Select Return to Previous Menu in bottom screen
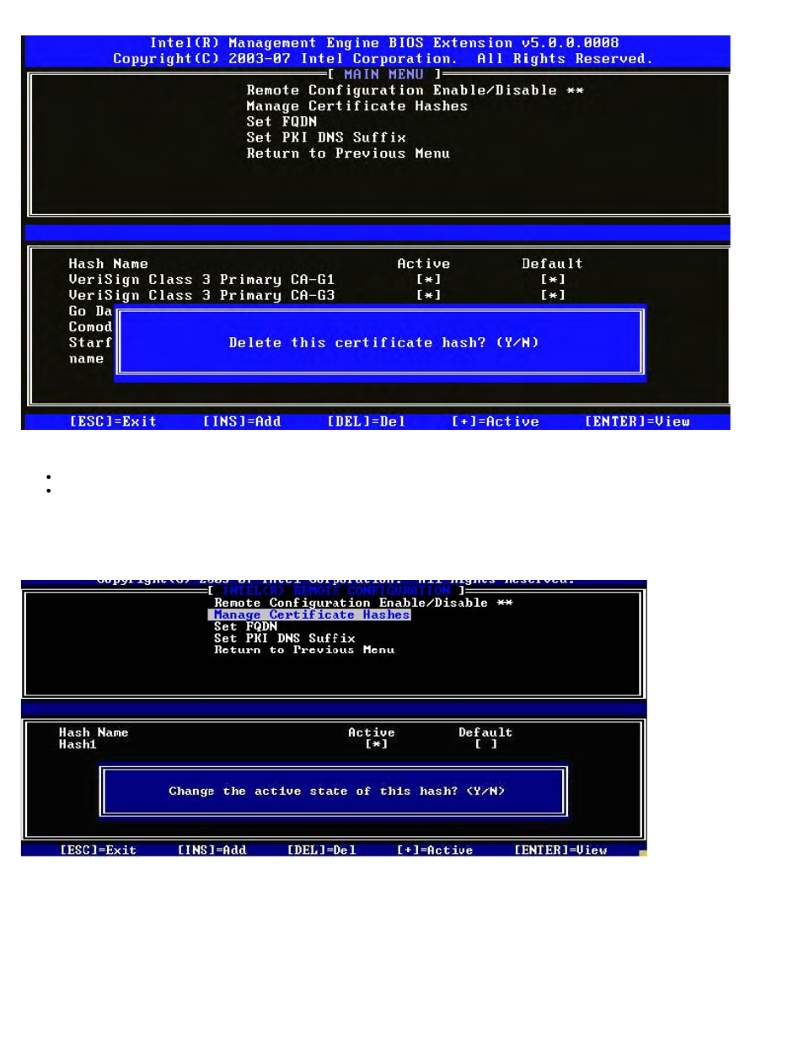Screen dimensions: 804x1041 304,650
